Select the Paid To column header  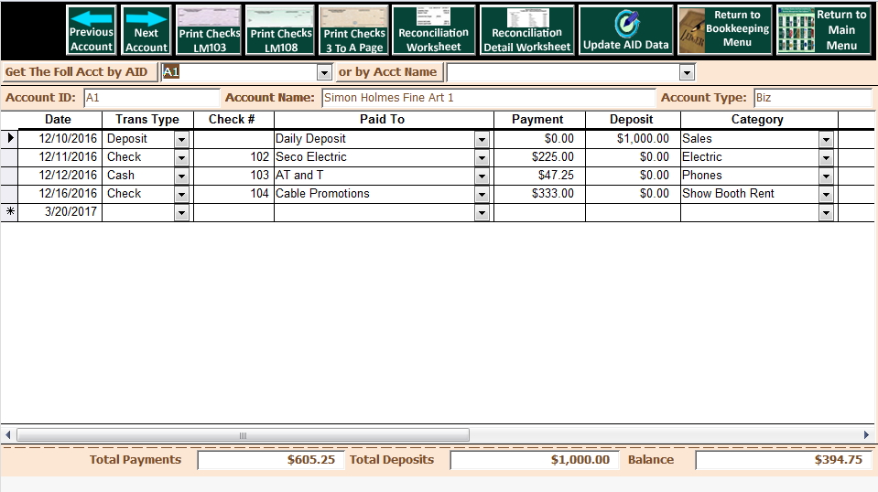[x=384, y=120]
